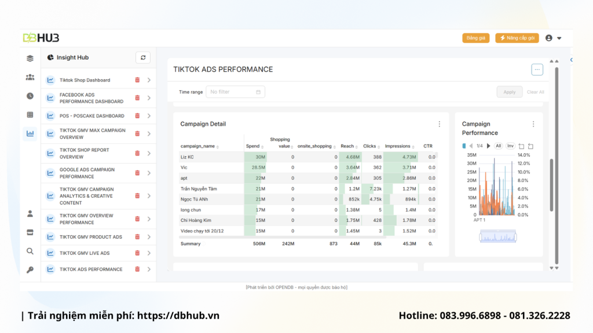Click the Insight Hub refresh button
Image resolution: width=593 pixels, height=333 pixels.
(143, 58)
